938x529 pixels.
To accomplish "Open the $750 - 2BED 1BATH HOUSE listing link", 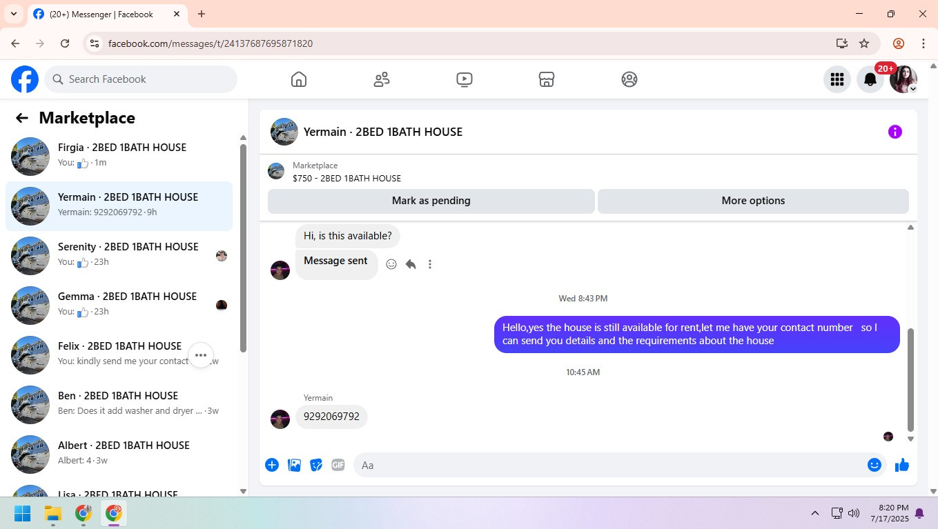I will [x=346, y=178].
